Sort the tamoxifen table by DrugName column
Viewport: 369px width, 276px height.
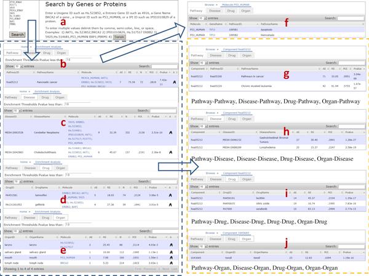pos(41,187)
